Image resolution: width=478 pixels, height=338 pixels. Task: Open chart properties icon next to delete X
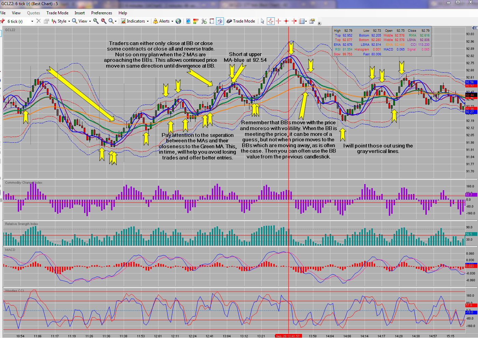[x=46, y=21]
